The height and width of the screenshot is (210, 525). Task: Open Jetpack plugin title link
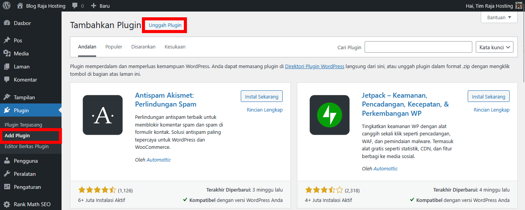(405, 104)
